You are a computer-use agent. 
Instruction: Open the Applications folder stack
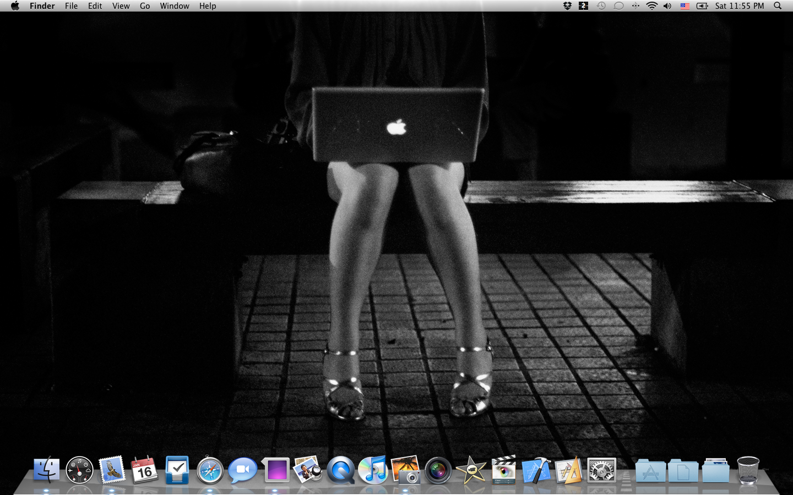pos(650,471)
